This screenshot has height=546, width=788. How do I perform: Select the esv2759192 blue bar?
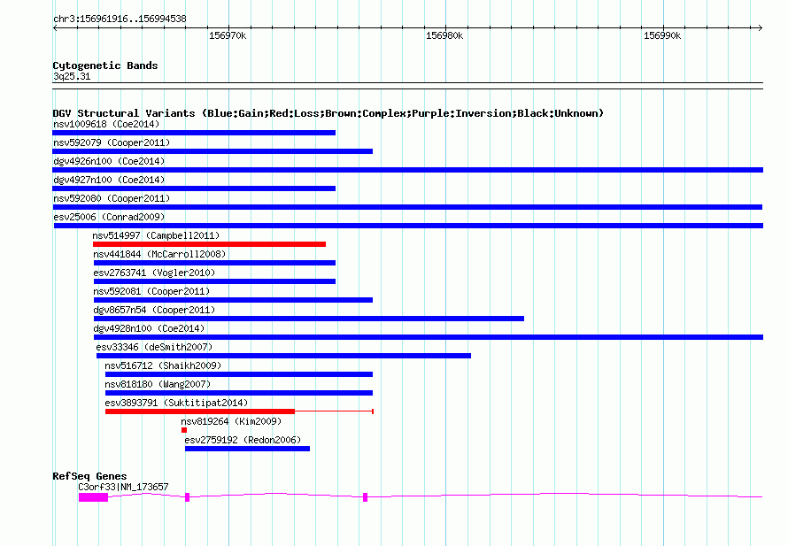point(247,449)
